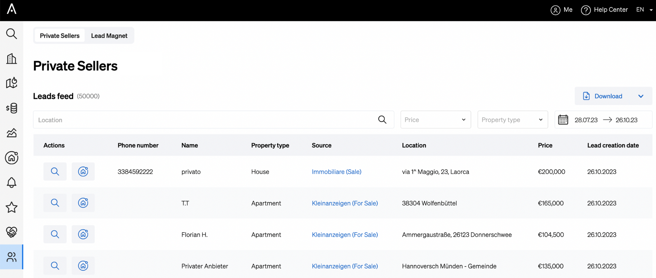Screen dimensions: 656x278
Task: Open the date range calendar picker
Action: coord(563,120)
